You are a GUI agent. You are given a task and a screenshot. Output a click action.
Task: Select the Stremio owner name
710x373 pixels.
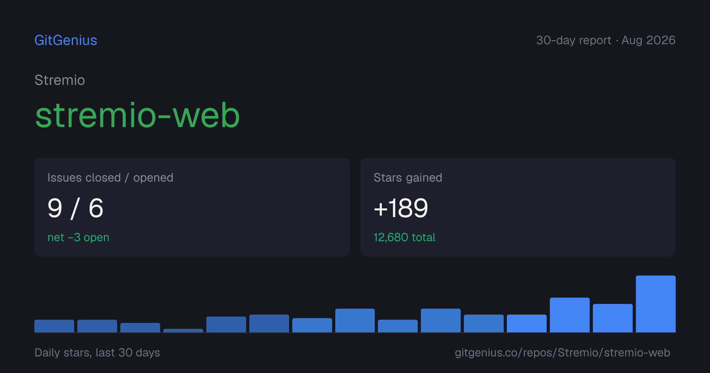[60, 80]
